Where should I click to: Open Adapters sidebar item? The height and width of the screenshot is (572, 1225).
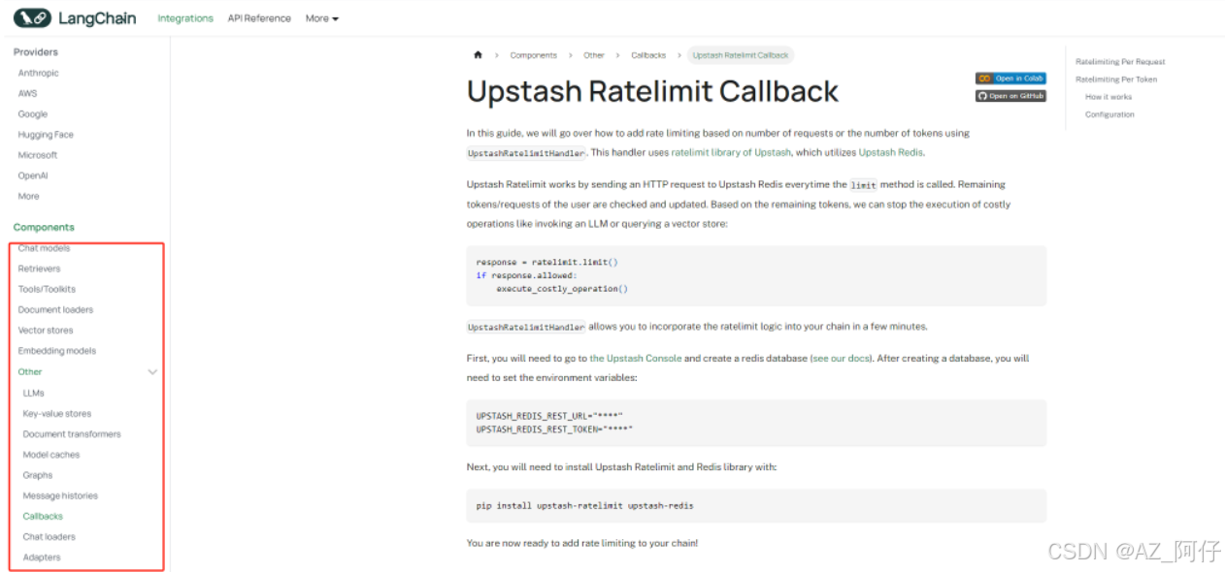pos(42,557)
